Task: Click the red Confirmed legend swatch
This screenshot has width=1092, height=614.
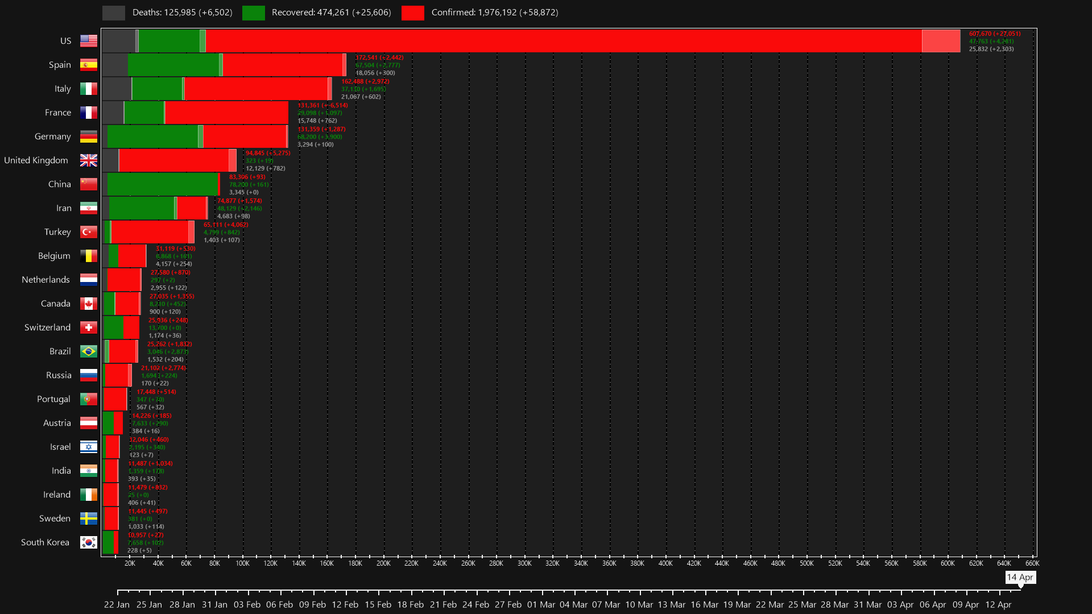Action: (413, 13)
